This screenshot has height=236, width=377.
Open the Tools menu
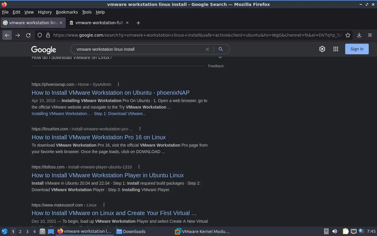(x=87, y=12)
